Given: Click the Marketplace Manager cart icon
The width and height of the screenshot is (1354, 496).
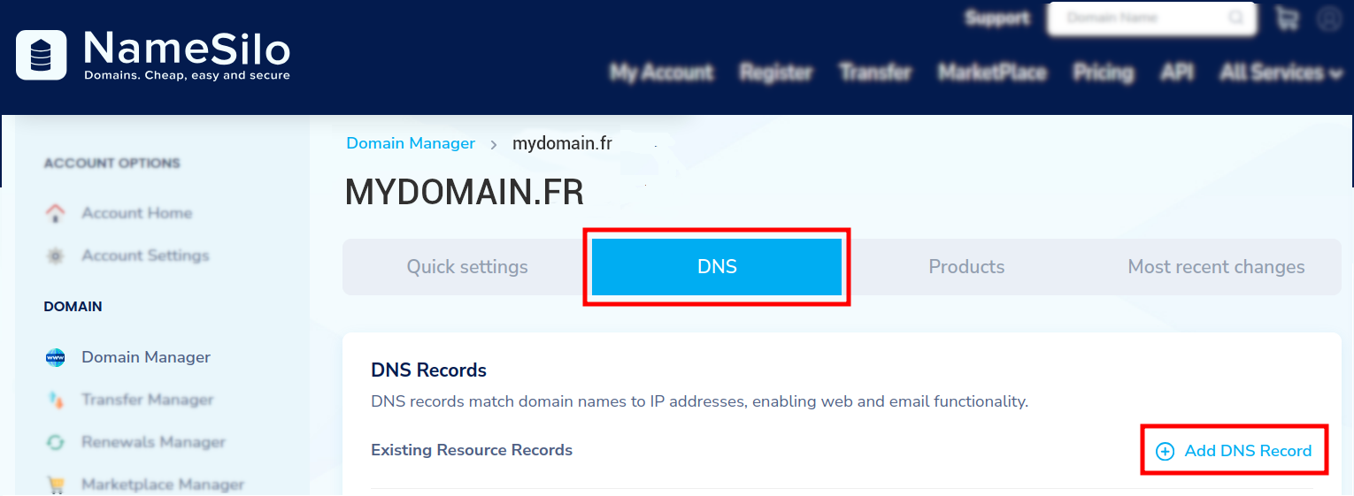Looking at the screenshot, I should (x=55, y=485).
